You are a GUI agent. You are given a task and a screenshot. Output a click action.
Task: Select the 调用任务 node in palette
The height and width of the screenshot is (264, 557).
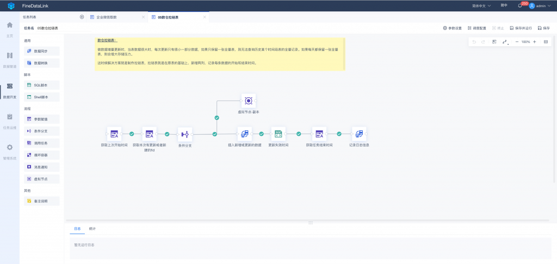coord(41,143)
